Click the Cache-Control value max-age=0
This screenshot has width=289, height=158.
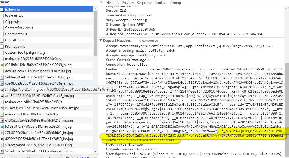(x=141, y=60)
